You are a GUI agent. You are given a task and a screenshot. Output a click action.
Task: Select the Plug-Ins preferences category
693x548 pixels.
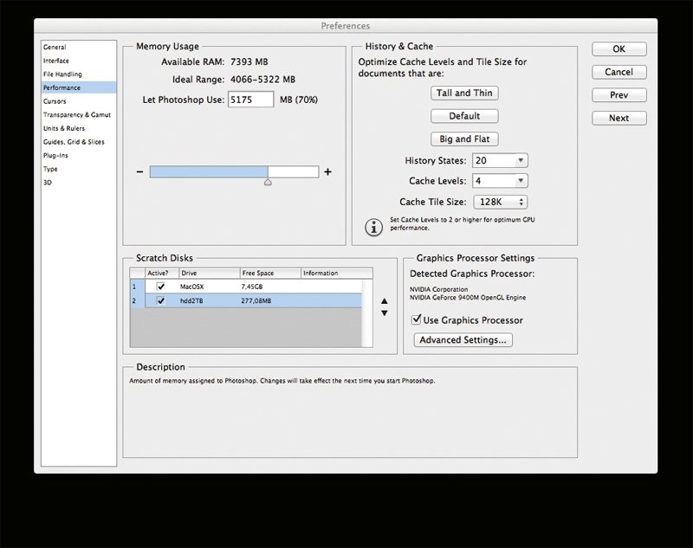(79, 156)
